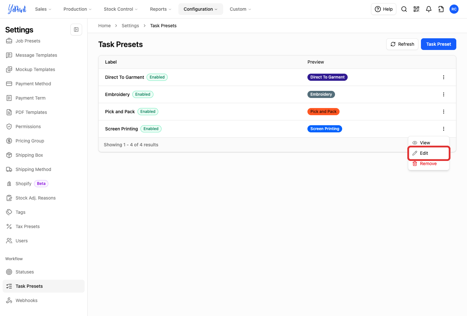Open Message Templates in sidebar
This screenshot has height=316, width=467.
pyautogui.click(x=43, y=55)
